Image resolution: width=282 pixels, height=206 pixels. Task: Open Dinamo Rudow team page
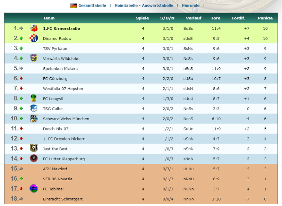click(57, 38)
